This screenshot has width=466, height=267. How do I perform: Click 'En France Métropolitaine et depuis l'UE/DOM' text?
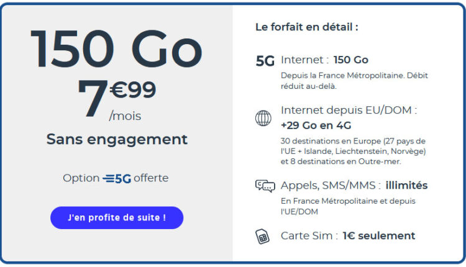pos(348,206)
